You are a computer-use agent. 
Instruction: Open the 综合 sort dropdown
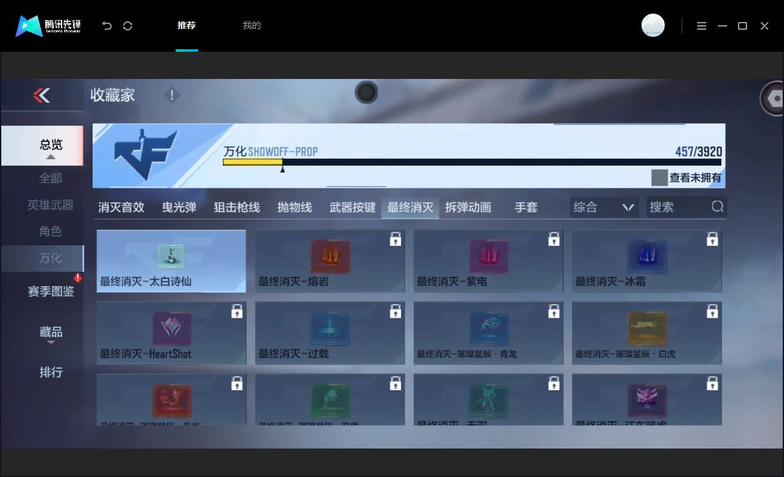[603, 207]
